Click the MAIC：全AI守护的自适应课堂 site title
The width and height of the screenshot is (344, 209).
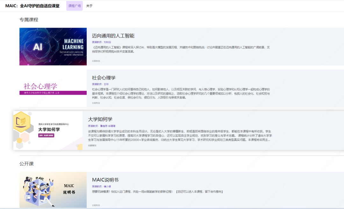tap(30, 5)
